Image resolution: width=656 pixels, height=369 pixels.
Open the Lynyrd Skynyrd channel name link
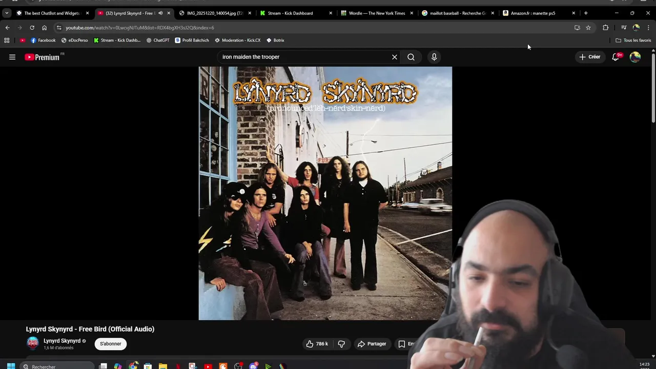tap(62, 341)
